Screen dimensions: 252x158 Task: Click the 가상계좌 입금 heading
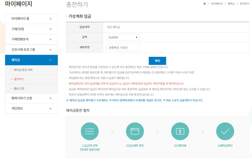point(80,16)
